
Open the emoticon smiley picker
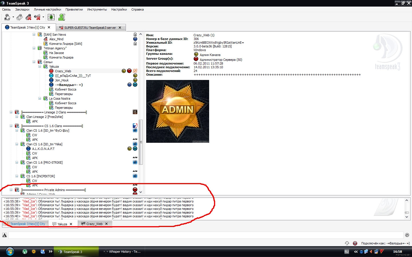(407, 235)
